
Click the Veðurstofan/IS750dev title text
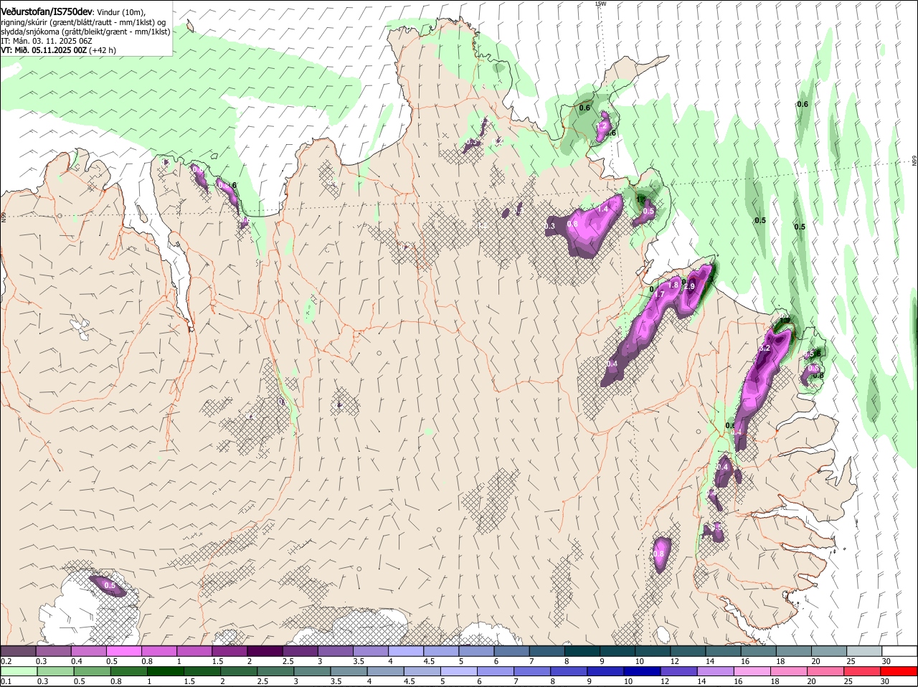(47, 11)
